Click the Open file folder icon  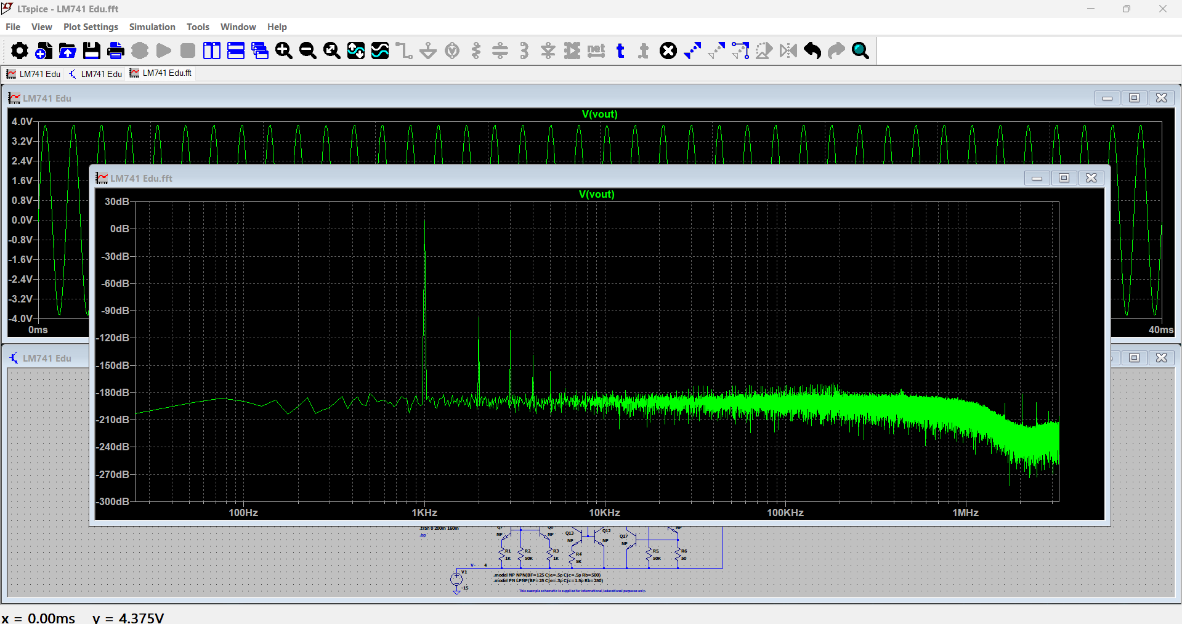tap(67, 51)
